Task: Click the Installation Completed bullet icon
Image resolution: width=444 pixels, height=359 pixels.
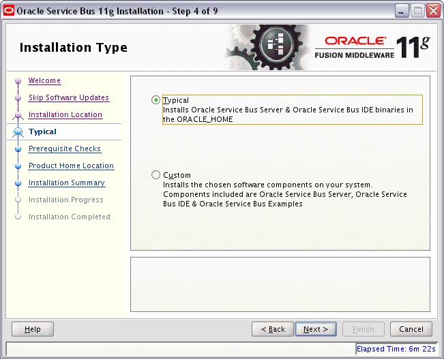Action: [x=18, y=217]
